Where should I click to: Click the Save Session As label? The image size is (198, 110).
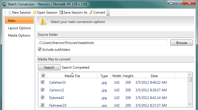(x=76, y=12)
